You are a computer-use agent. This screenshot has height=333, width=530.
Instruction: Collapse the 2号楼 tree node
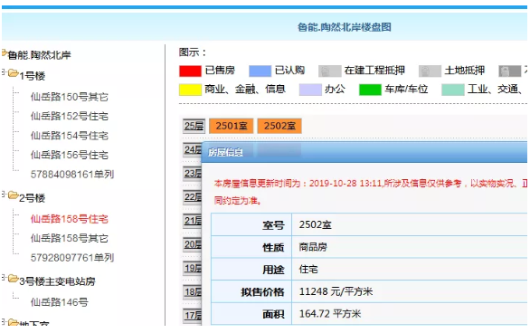[4, 194]
